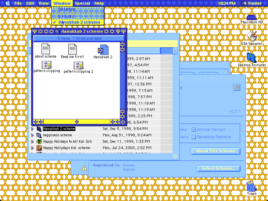Click the folder icon in the Hanukkah 2 scheme title bar

[x=57, y=31]
